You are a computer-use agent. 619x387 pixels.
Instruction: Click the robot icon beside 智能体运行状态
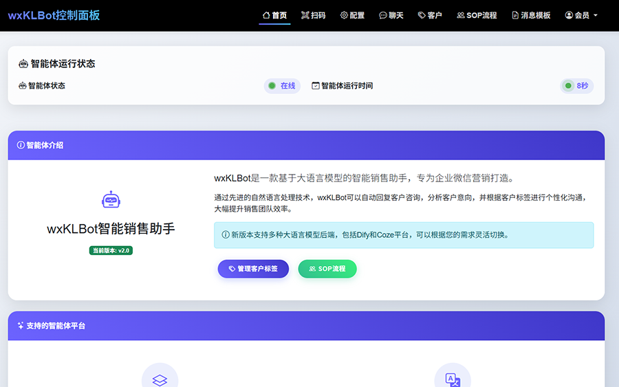click(x=23, y=63)
